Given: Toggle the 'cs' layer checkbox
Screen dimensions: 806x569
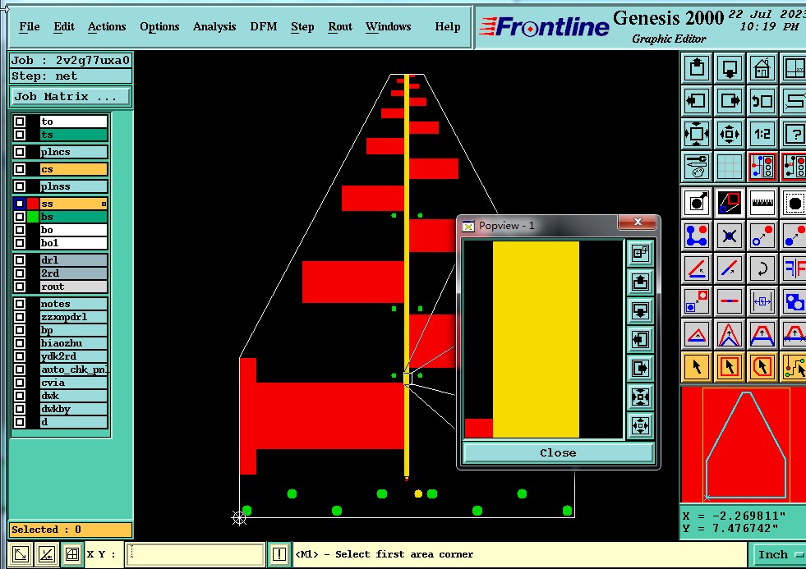Looking at the screenshot, I should tap(20, 169).
